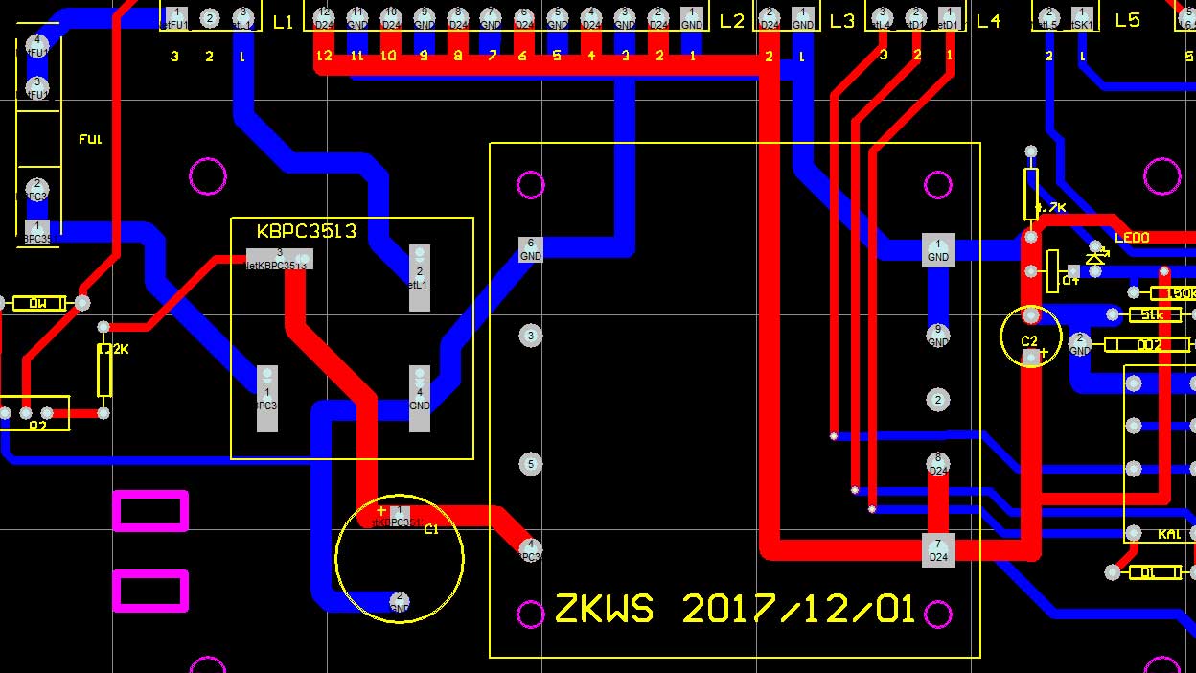Select pad 4 of the ZKWS module

pyautogui.click(x=530, y=550)
